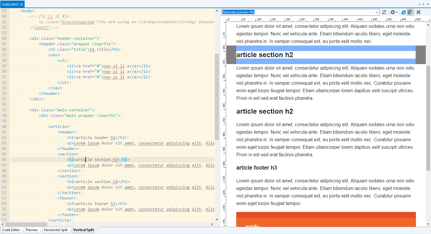Click the article footer h3 heading in preview
This screenshot has width=431, height=234.
257,168
